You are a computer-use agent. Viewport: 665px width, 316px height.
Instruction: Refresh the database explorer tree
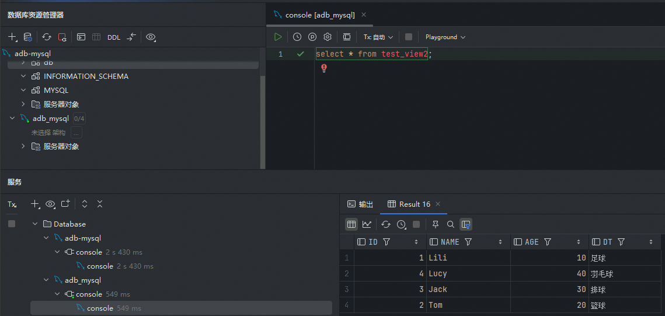coord(47,37)
